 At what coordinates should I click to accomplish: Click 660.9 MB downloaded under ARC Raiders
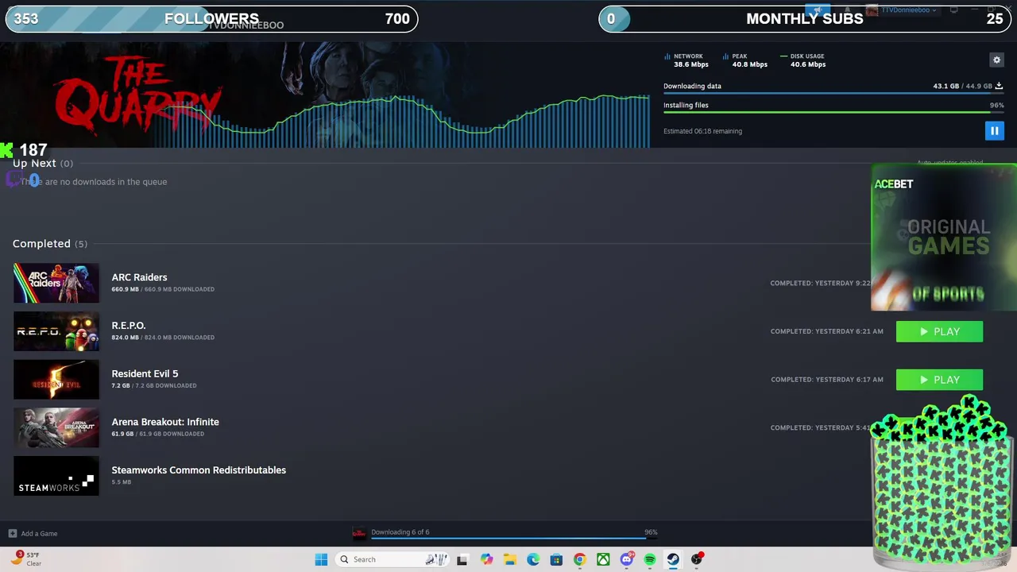(163, 289)
